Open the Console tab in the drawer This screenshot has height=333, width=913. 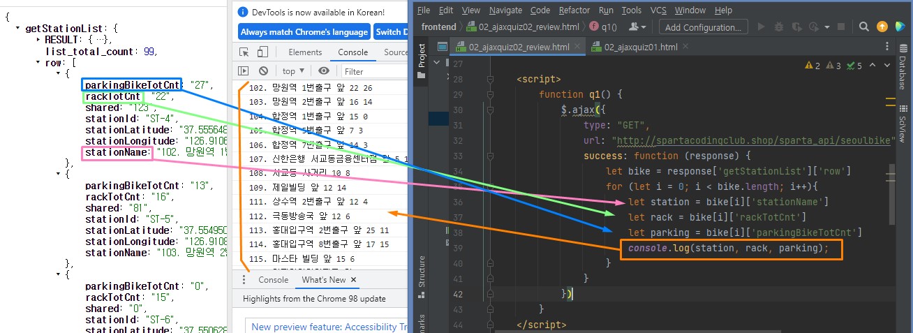[x=274, y=279]
